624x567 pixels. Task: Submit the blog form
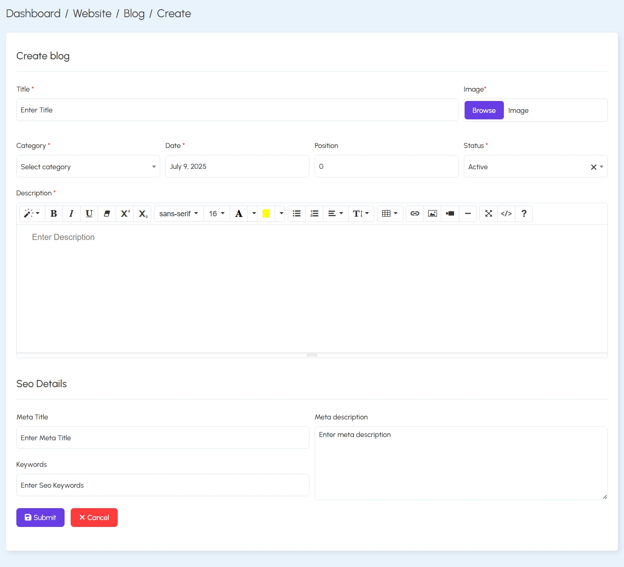click(x=40, y=518)
